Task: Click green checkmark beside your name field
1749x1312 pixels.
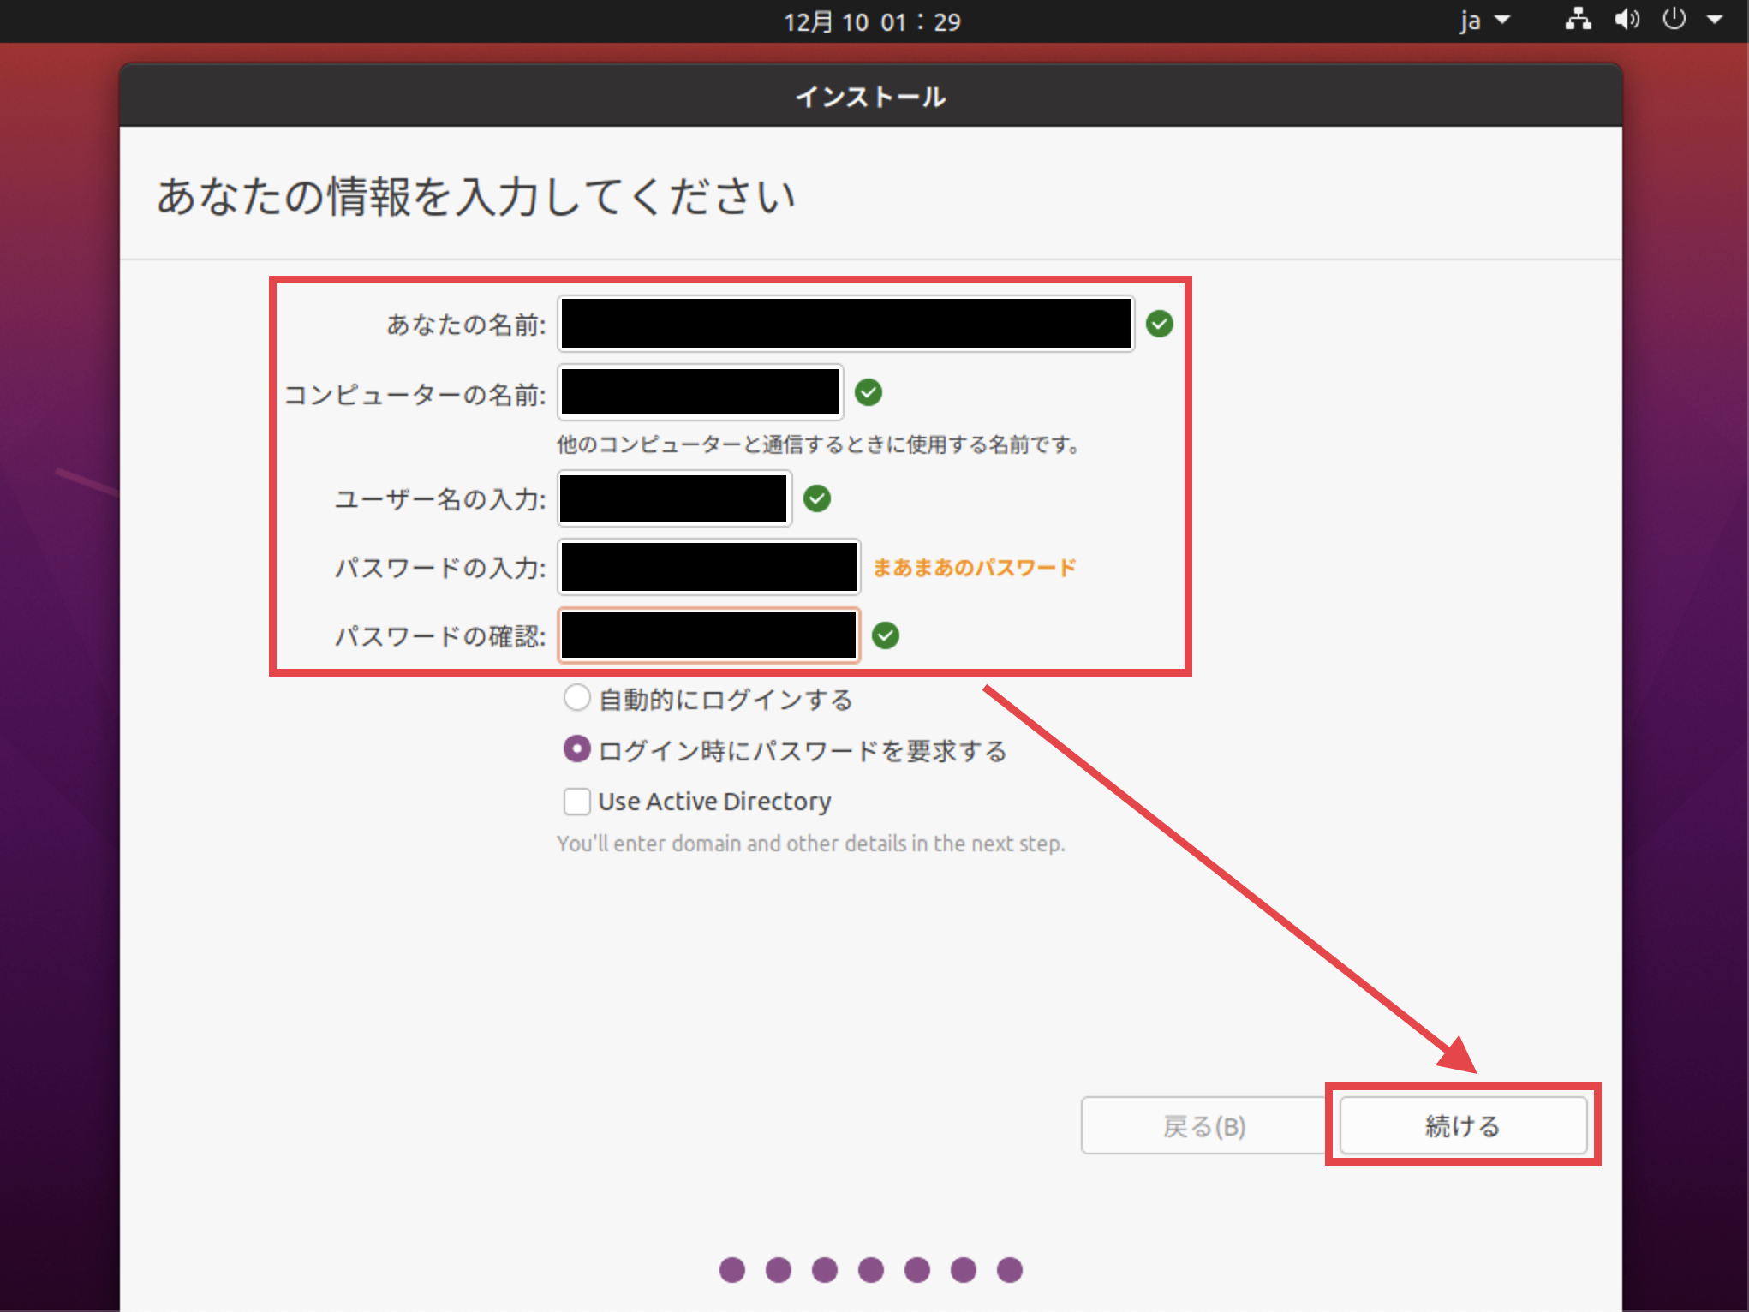Action: 1159,324
